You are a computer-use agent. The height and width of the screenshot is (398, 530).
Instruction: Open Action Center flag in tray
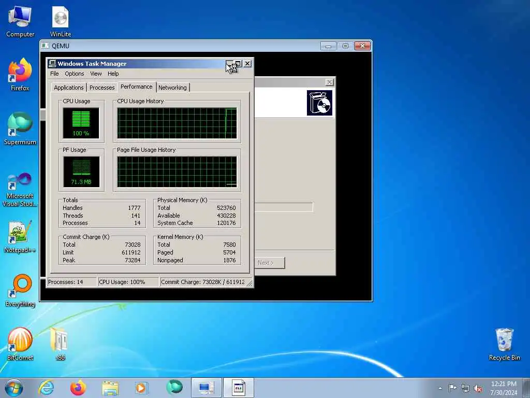pyautogui.click(x=452, y=388)
